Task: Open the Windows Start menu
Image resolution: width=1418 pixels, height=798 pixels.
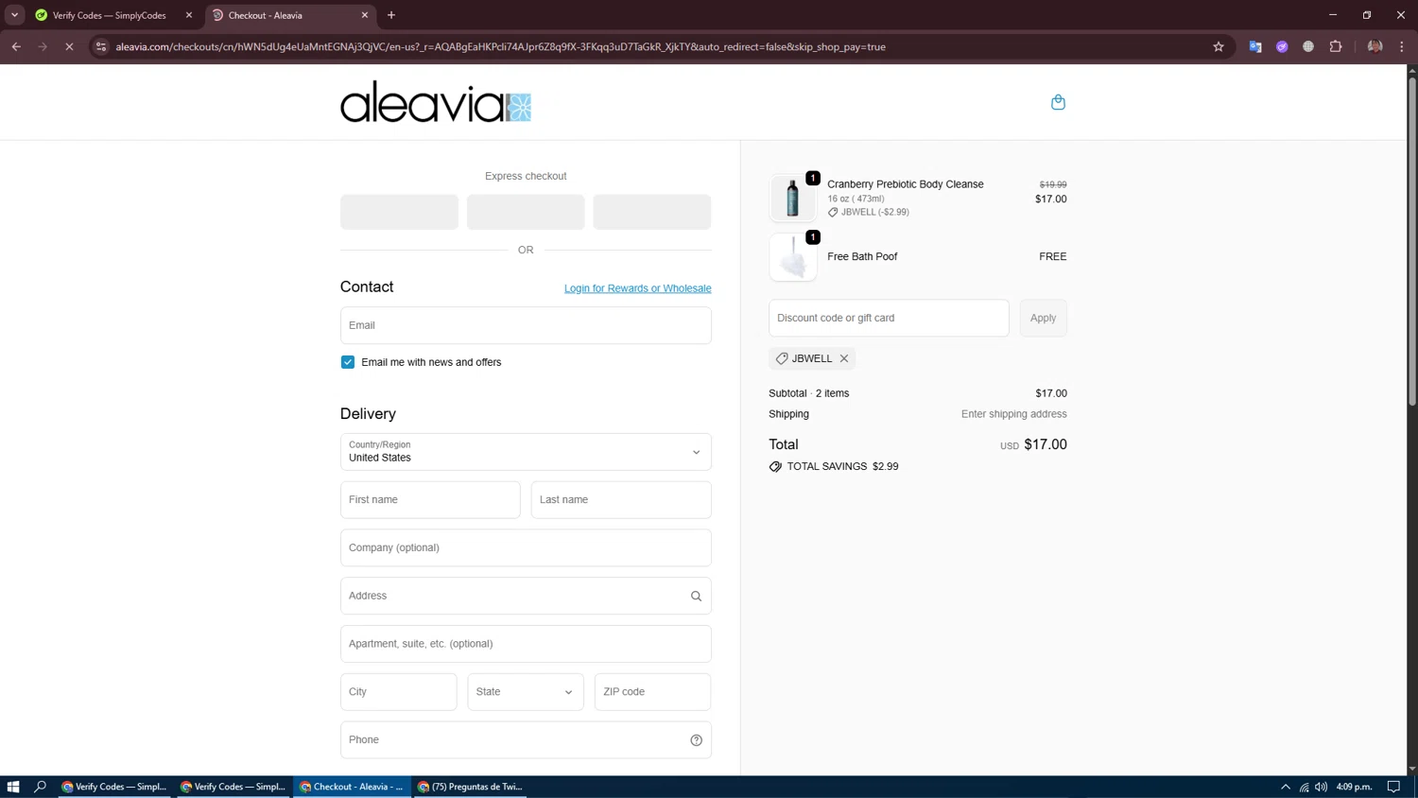Action: (x=13, y=787)
